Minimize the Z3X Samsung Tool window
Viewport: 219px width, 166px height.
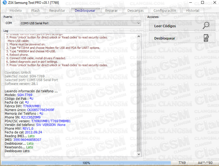pos(191,2)
